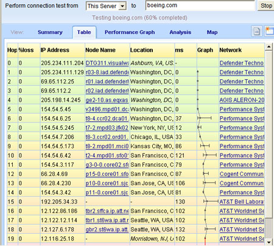Open node link v3496.mpd01.dc
The width and height of the screenshot is (274, 246).
(107, 110)
